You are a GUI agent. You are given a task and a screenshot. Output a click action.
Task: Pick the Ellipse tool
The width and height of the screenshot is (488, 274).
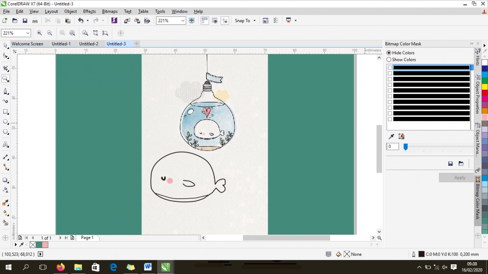(5, 122)
